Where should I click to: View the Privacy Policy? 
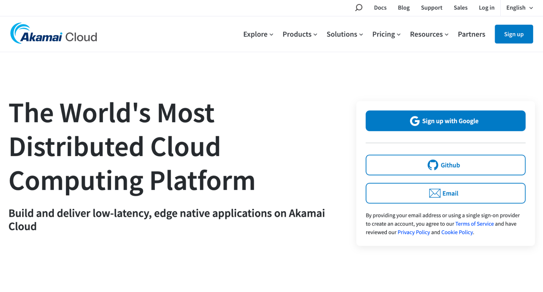coord(413,232)
